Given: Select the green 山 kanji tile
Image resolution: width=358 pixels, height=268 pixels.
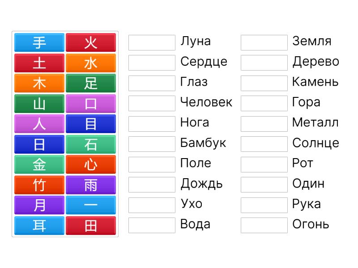Looking at the screenshot, I should pyautogui.click(x=39, y=104).
